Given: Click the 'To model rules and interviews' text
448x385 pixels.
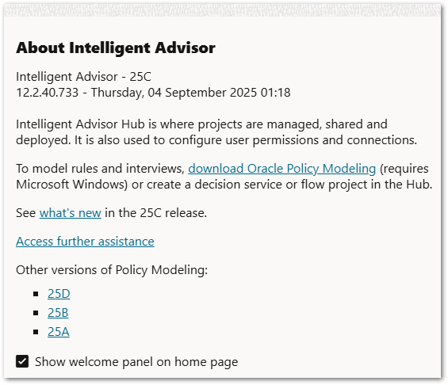Looking at the screenshot, I should [100, 169].
